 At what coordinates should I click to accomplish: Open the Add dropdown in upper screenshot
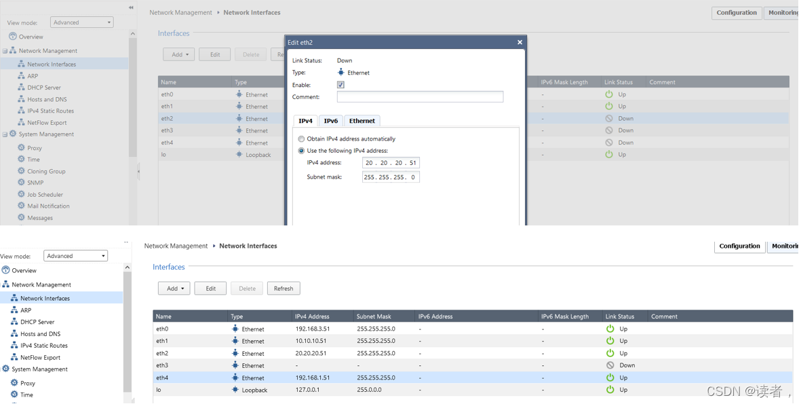(x=179, y=54)
